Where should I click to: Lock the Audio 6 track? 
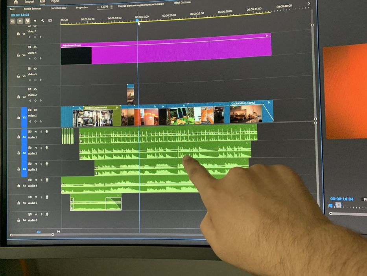(x=18, y=220)
